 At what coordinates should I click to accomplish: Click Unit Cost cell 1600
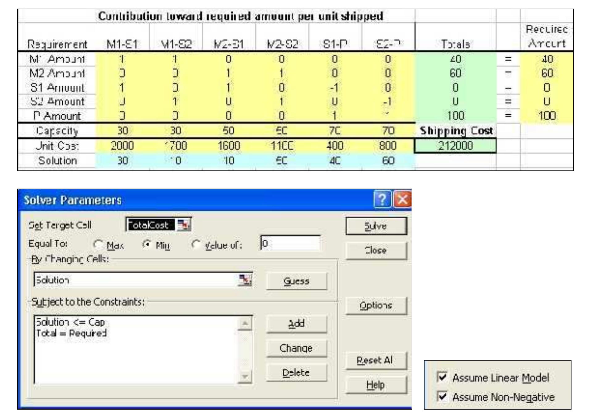229,146
